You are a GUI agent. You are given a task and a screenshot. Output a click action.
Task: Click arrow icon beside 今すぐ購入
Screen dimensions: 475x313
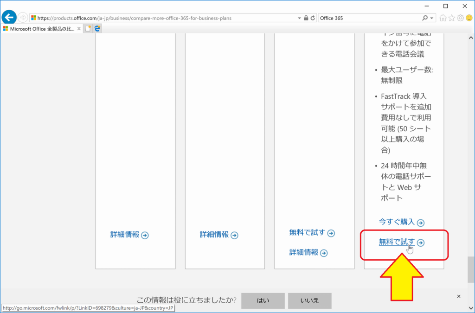[x=420, y=223]
